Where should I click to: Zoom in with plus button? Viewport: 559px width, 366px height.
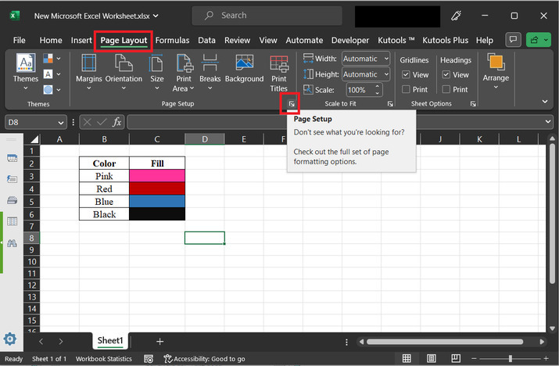coord(546,358)
